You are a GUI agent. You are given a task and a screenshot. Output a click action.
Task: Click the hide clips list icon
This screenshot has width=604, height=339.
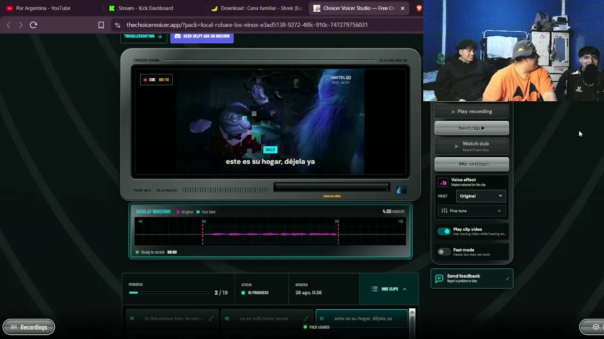(374, 289)
